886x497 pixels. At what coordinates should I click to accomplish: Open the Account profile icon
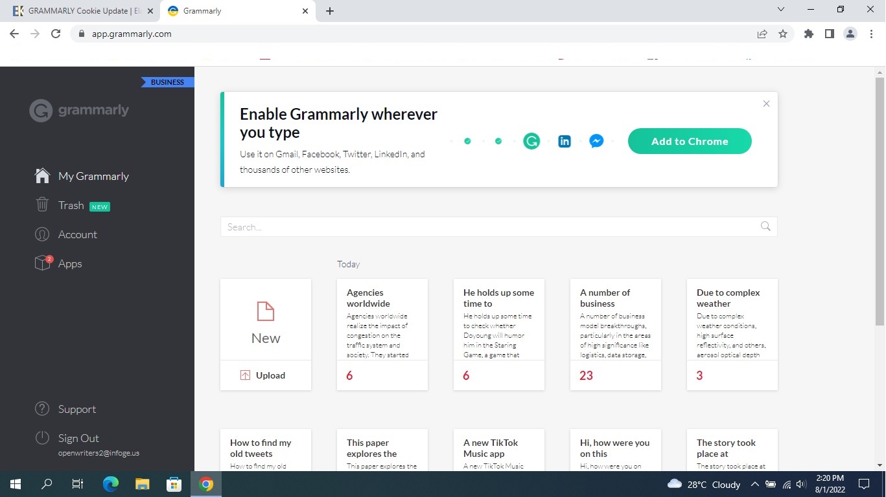(42, 234)
